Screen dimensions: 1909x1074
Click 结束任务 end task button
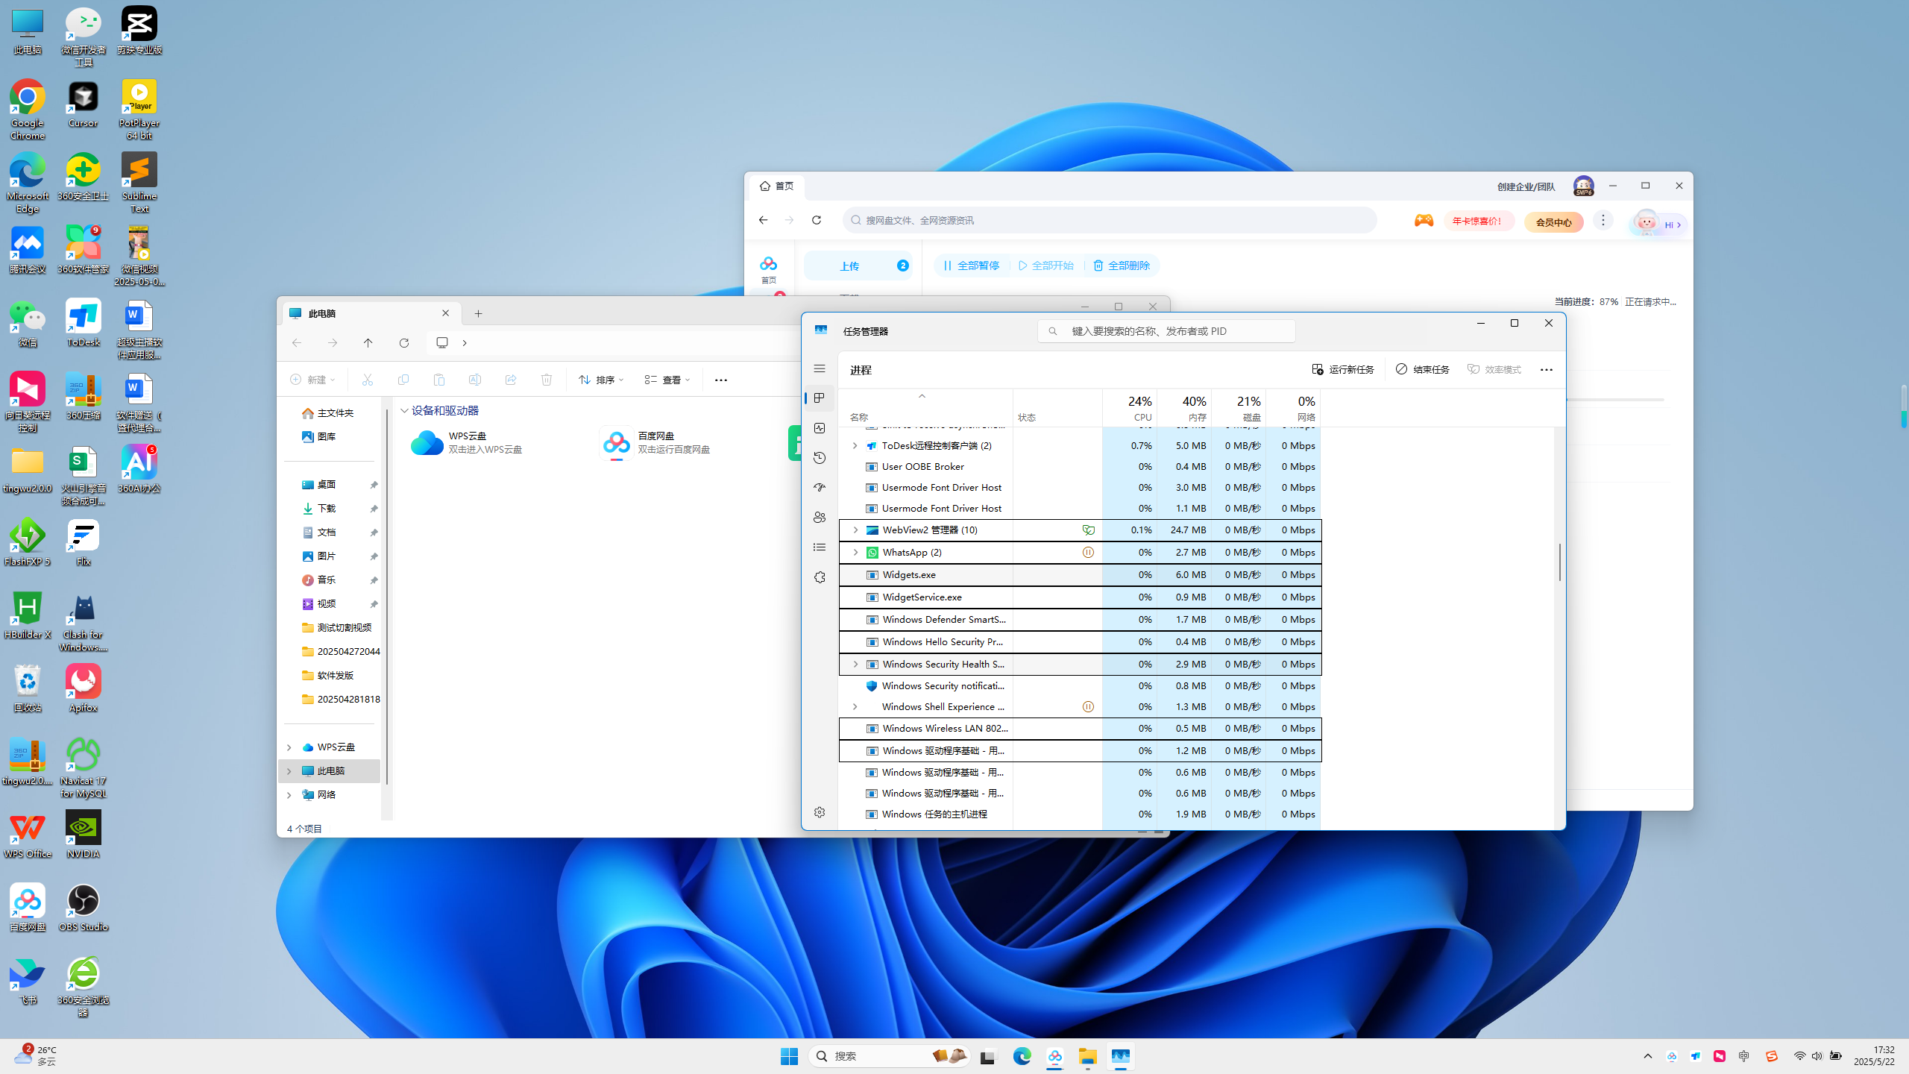(1423, 369)
